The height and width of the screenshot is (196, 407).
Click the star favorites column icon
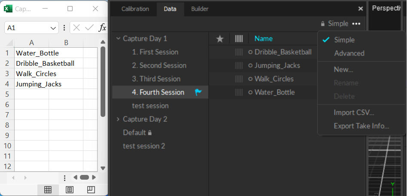pyautogui.click(x=220, y=39)
